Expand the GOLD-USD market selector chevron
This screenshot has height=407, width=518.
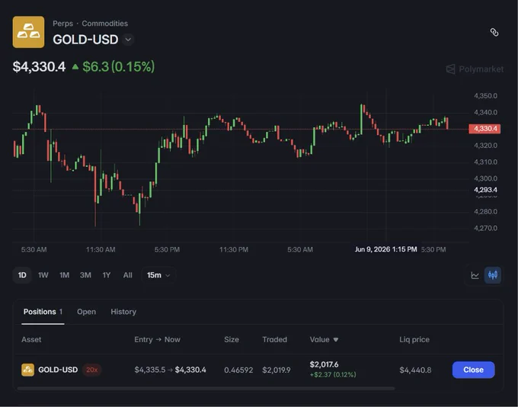click(128, 40)
